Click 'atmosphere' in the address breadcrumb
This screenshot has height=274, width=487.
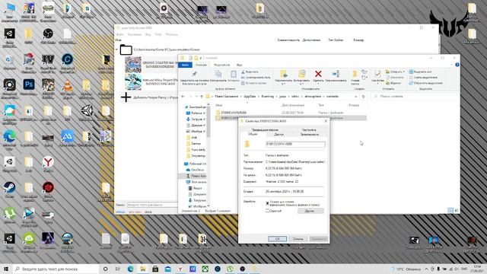click(x=312, y=97)
